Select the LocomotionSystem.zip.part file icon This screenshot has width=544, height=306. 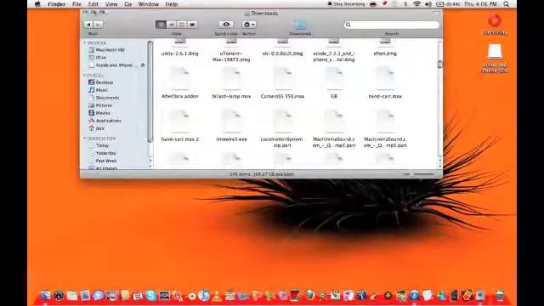(282, 122)
